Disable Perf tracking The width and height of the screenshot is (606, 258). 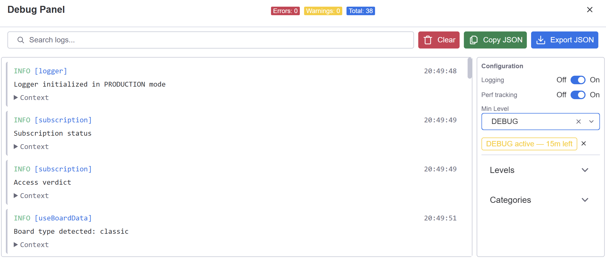click(x=578, y=95)
